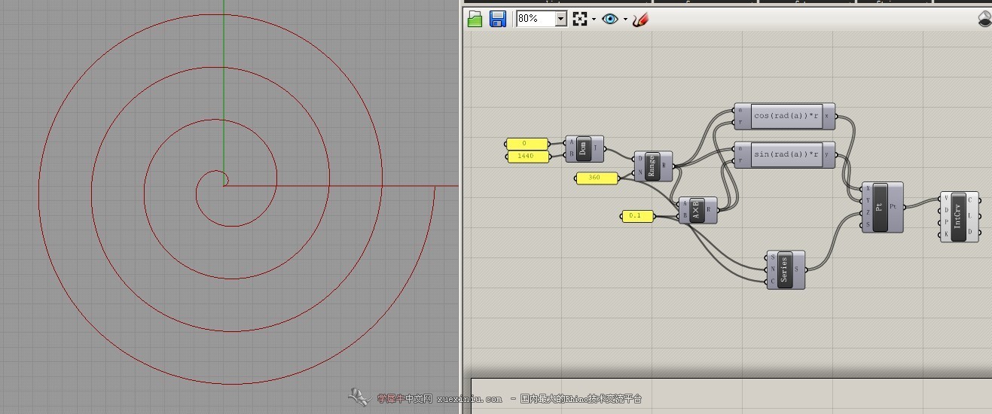Click the 80% zoom text field
The height and width of the screenshot is (414, 992).
click(536, 19)
